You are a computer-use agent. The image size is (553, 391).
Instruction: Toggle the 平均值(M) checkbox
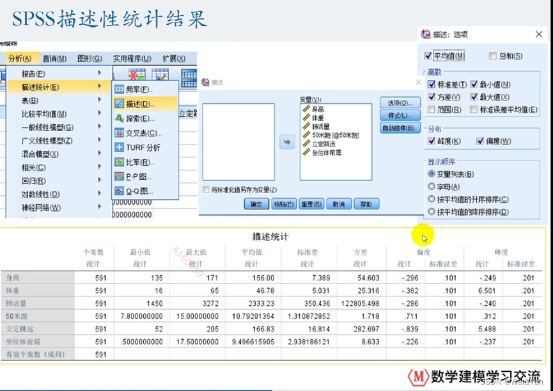pyautogui.click(x=428, y=56)
